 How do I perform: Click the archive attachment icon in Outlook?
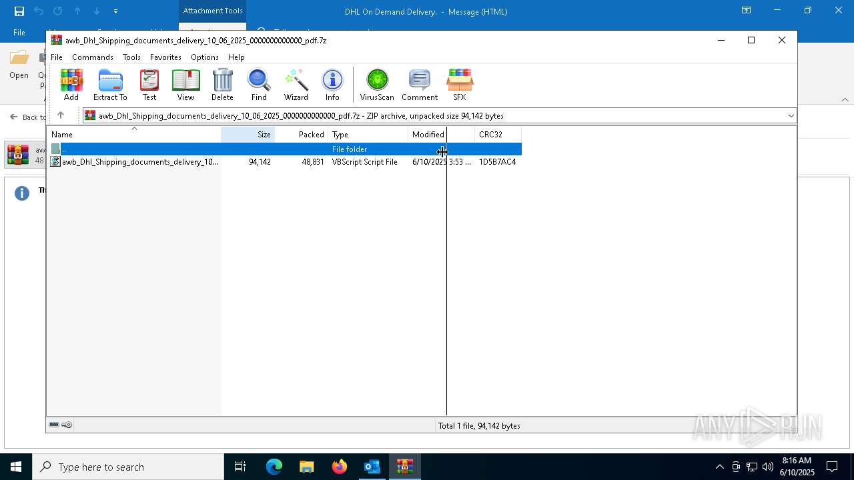pos(18,155)
